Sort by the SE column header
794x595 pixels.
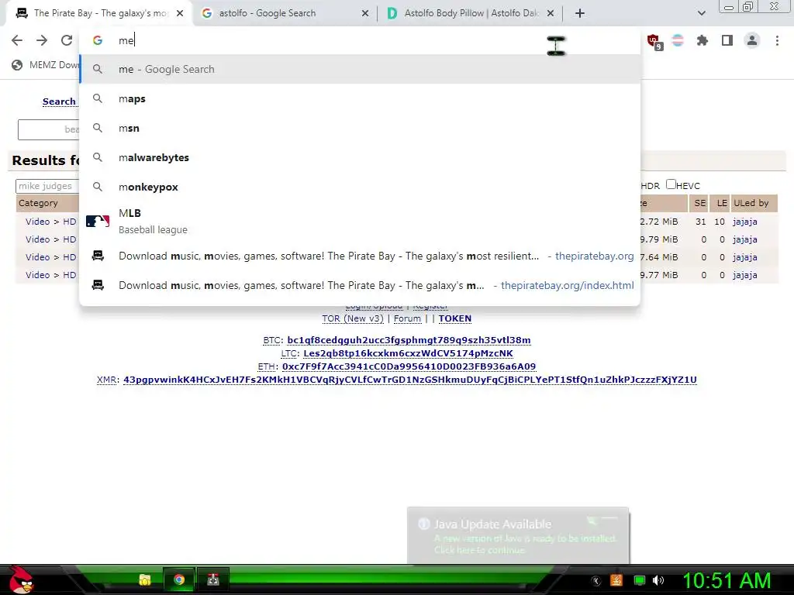[700, 203]
